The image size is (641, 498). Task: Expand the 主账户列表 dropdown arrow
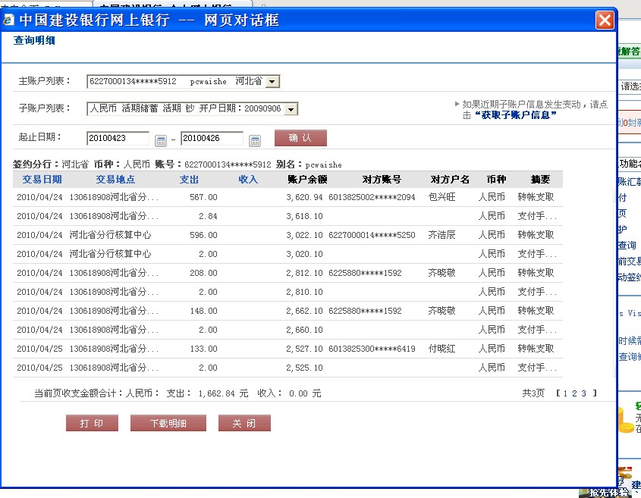click(x=272, y=82)
